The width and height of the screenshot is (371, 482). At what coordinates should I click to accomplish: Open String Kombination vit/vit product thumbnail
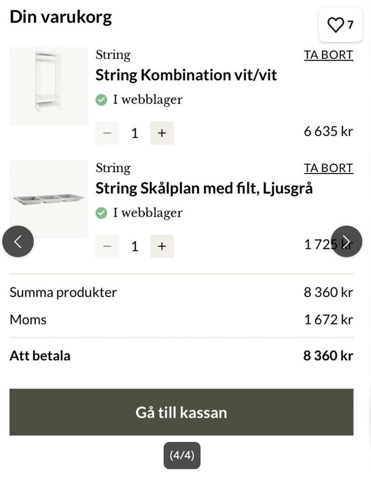(48, 86)
